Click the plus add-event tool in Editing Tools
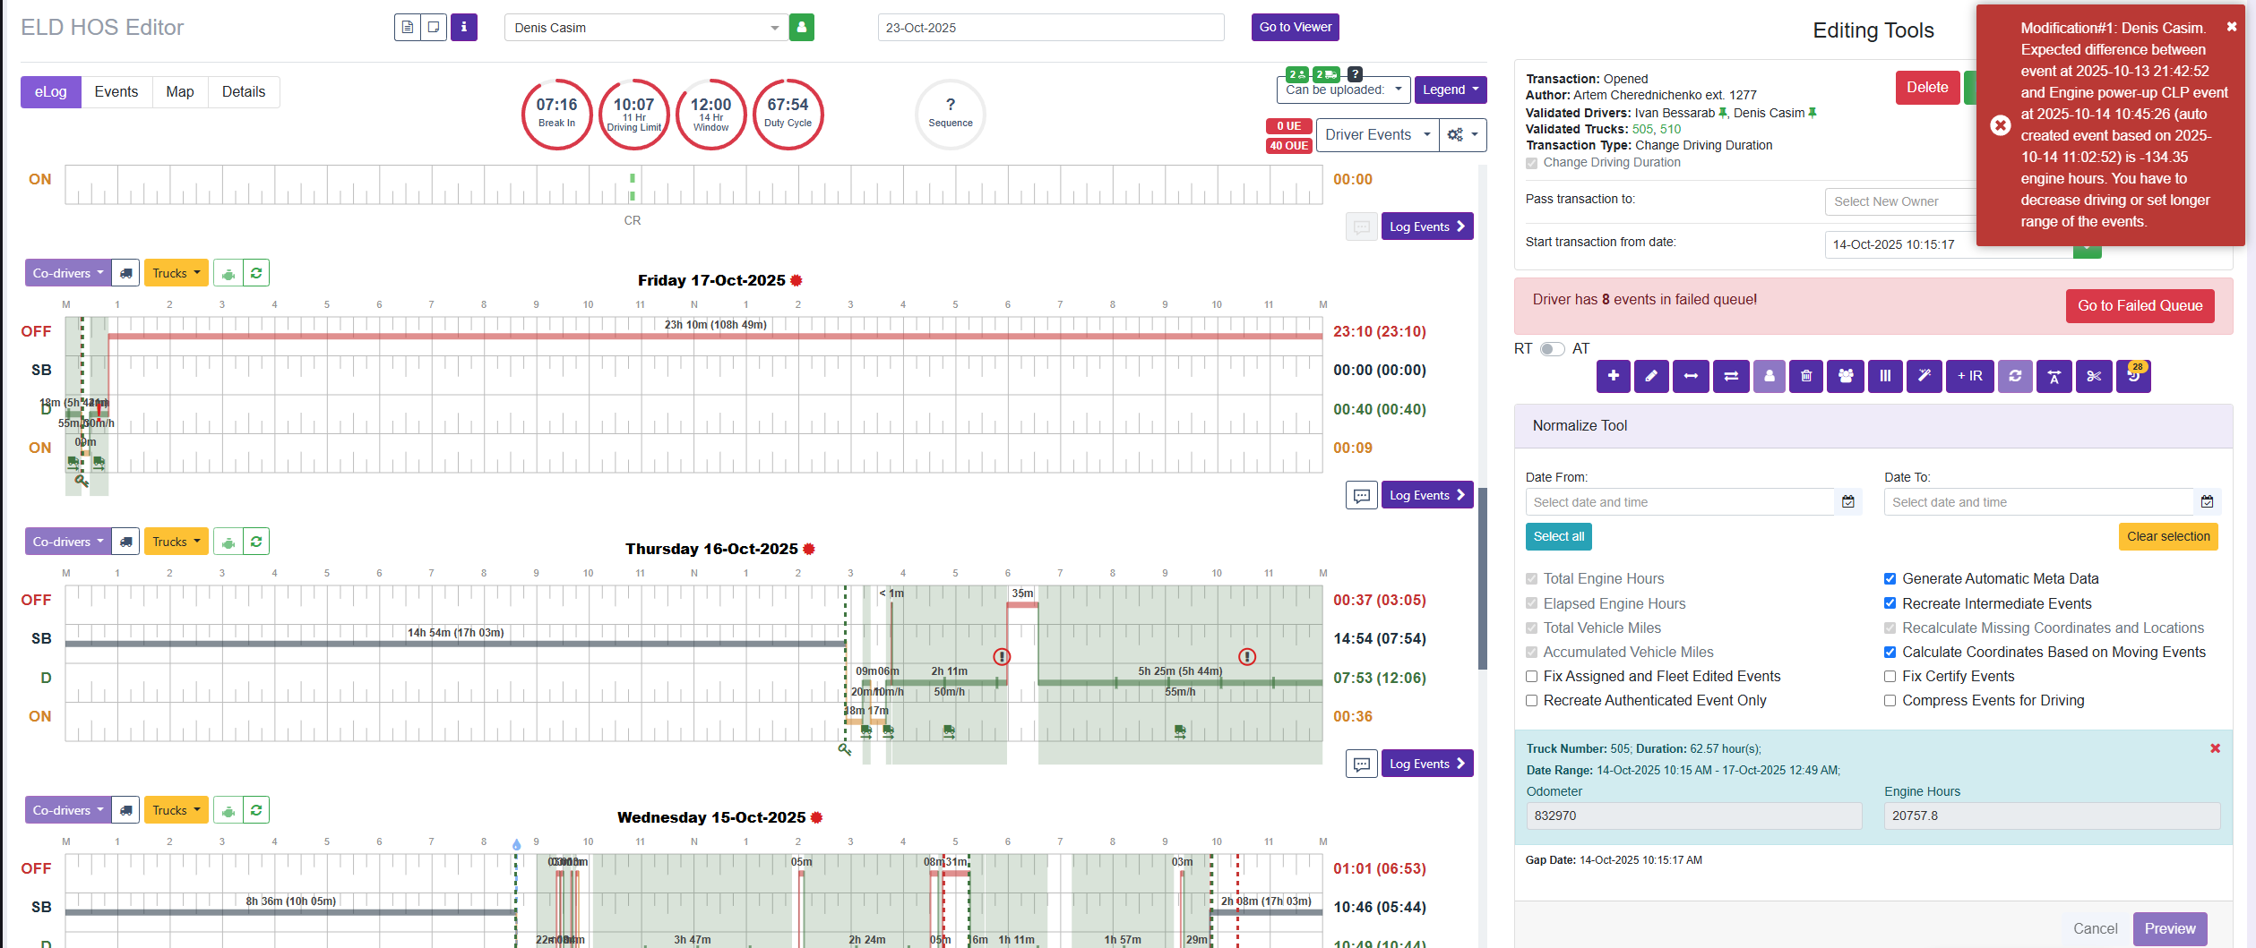Screen dimensions: 2256x948 (1613, 376)
